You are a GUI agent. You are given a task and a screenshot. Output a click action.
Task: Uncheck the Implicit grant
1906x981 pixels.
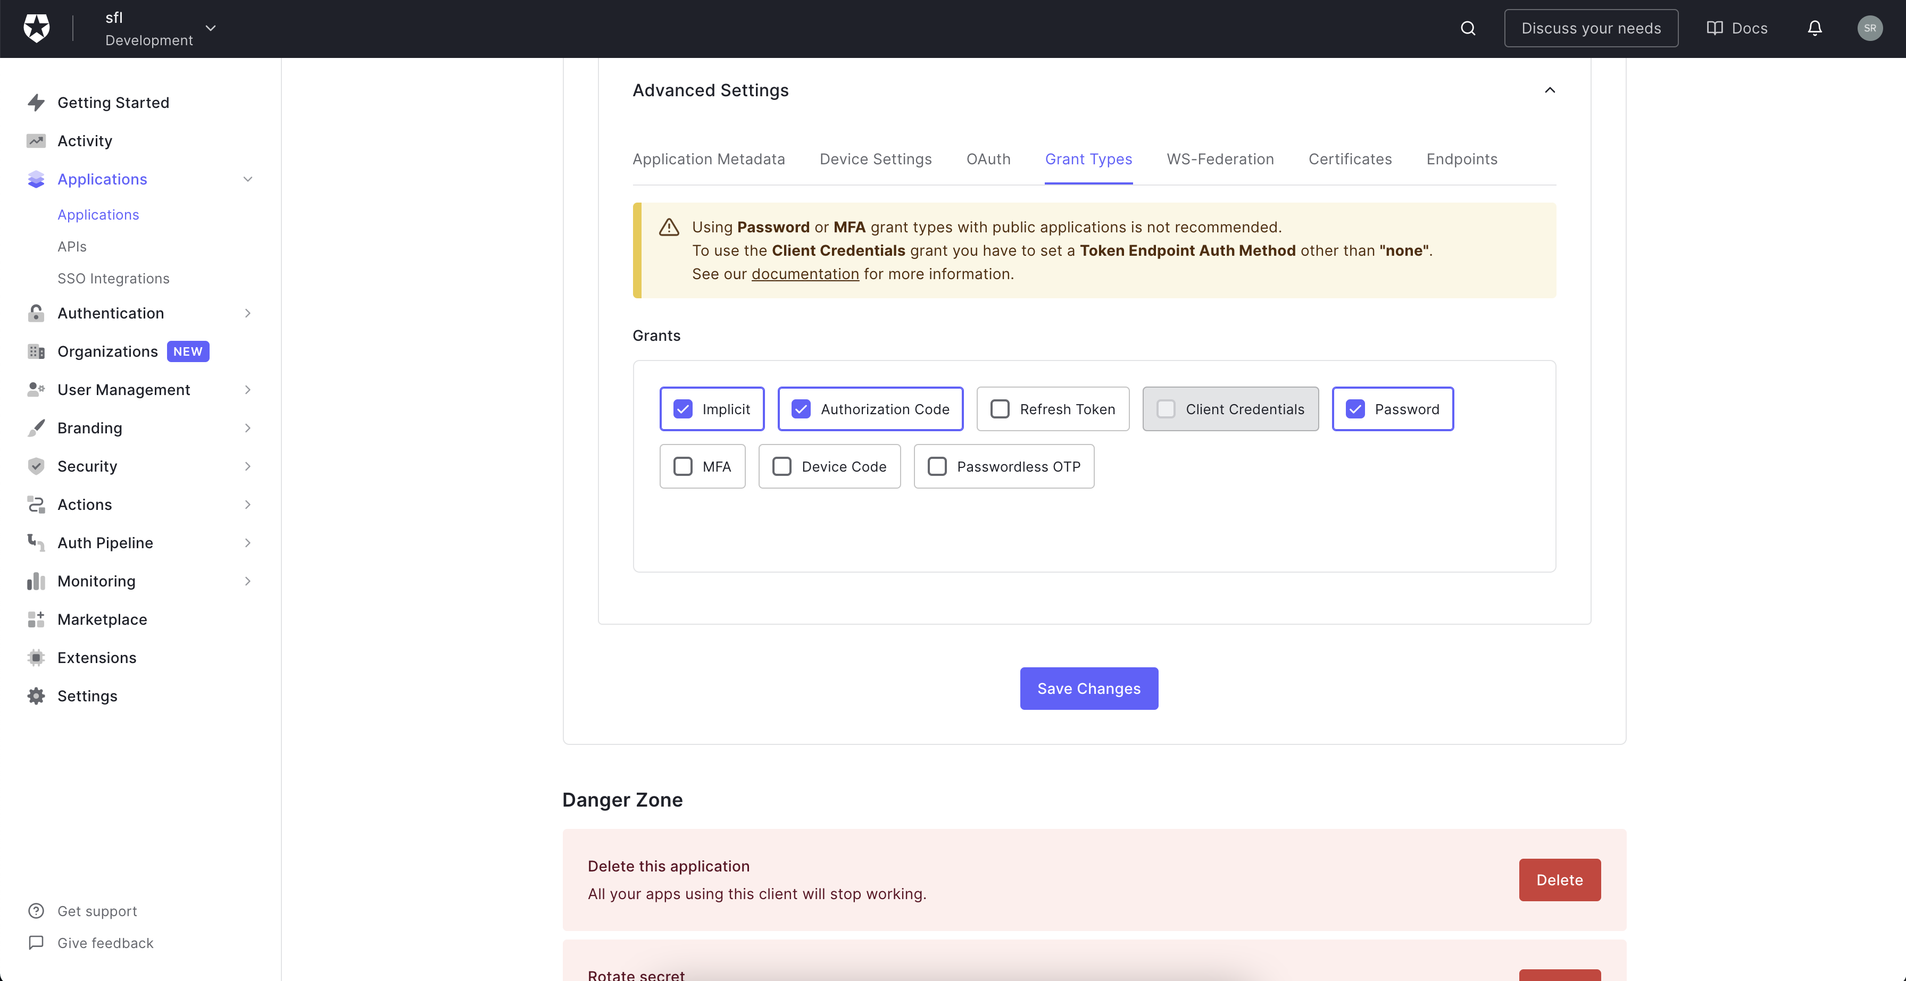(x=682, y=408)
